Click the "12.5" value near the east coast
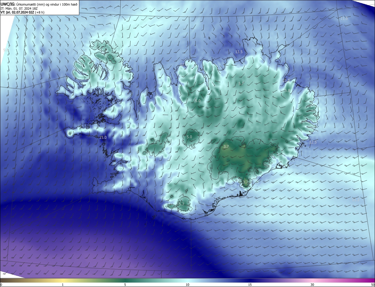Image resolution: width=375 pixels, height=287 pixels. pos(313,142)
